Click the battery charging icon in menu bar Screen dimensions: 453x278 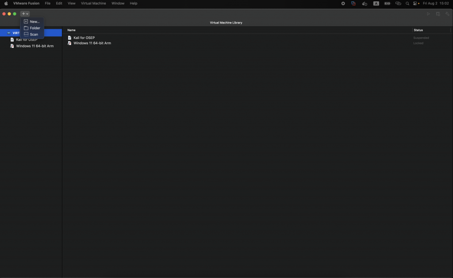point(387,4)
